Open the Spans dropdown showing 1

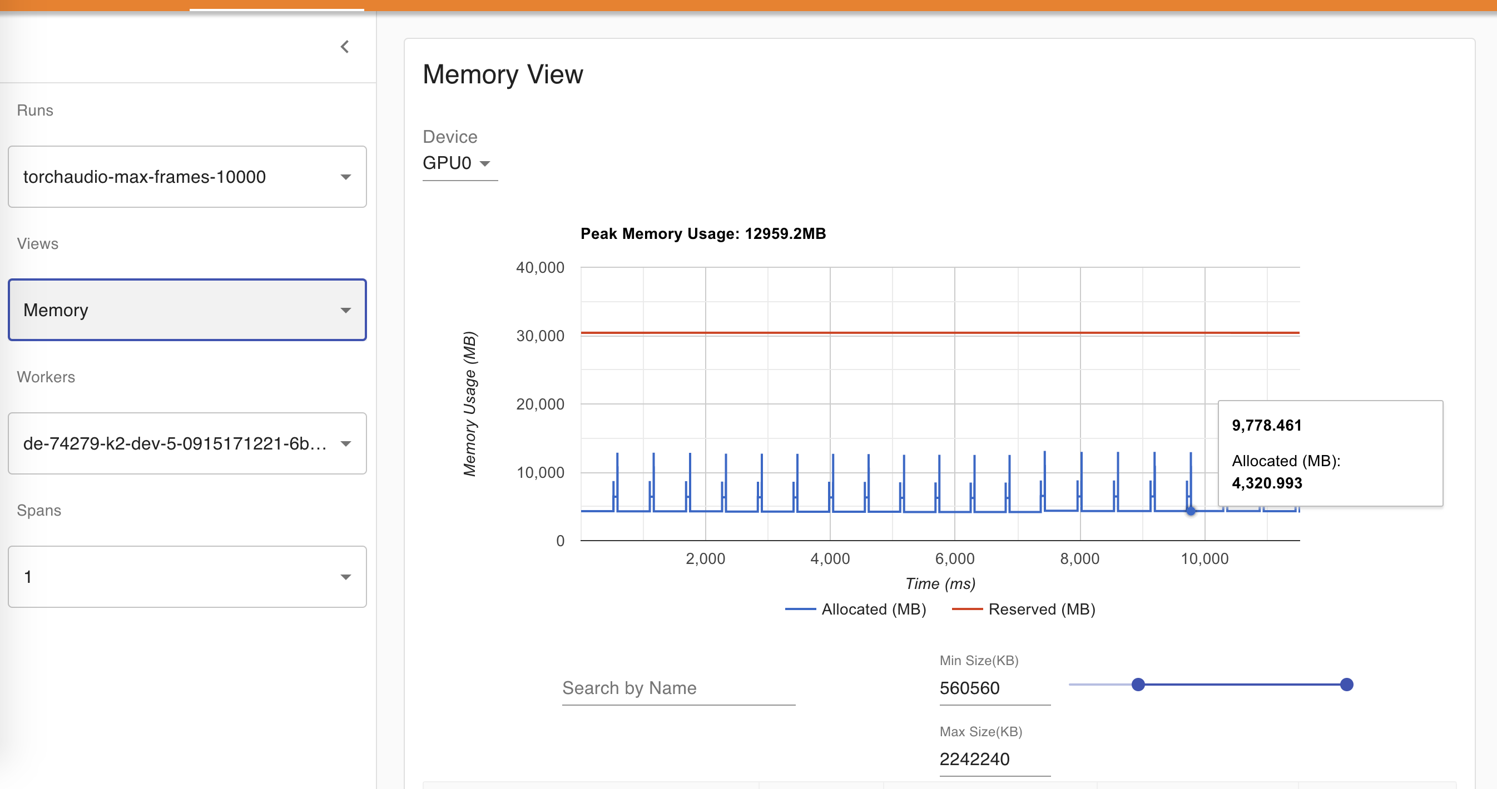[175, 577]
